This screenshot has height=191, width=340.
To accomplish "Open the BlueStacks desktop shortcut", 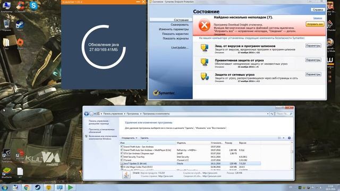I will pyautogui.click(x=6, y=172).
